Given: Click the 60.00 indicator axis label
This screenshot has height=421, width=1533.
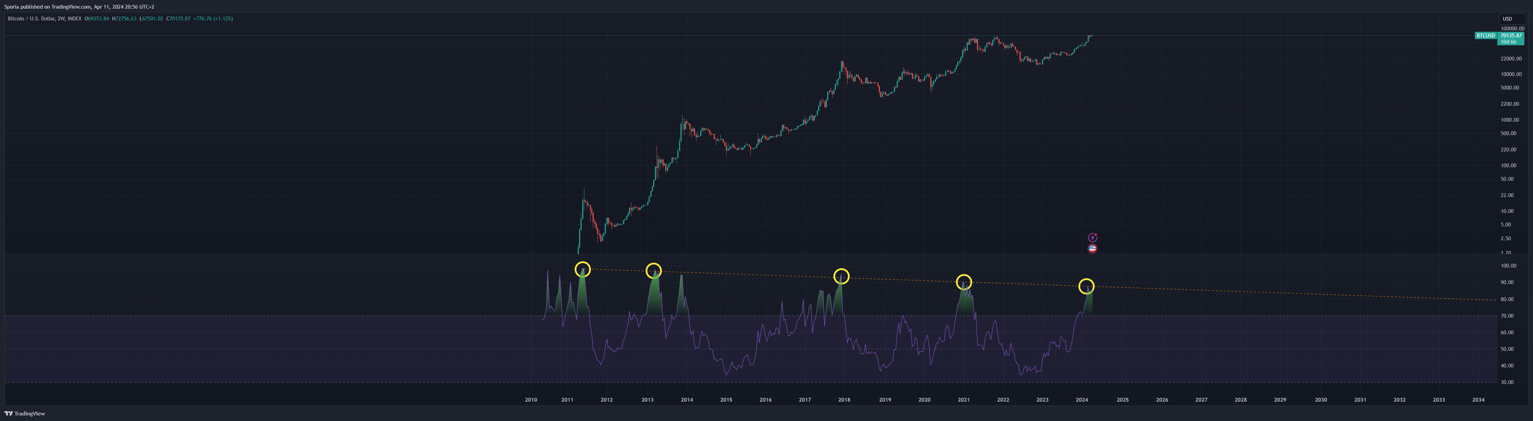Looking at the screenshot, I should coord(1507,333).
